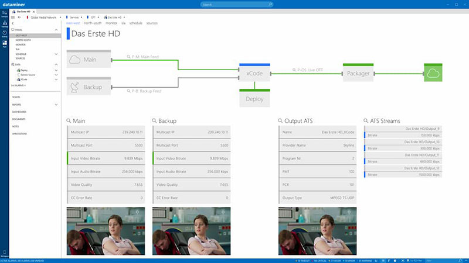The image size is (469, 263).
Task: Collapse the Data section
Action: click(56, 64)
